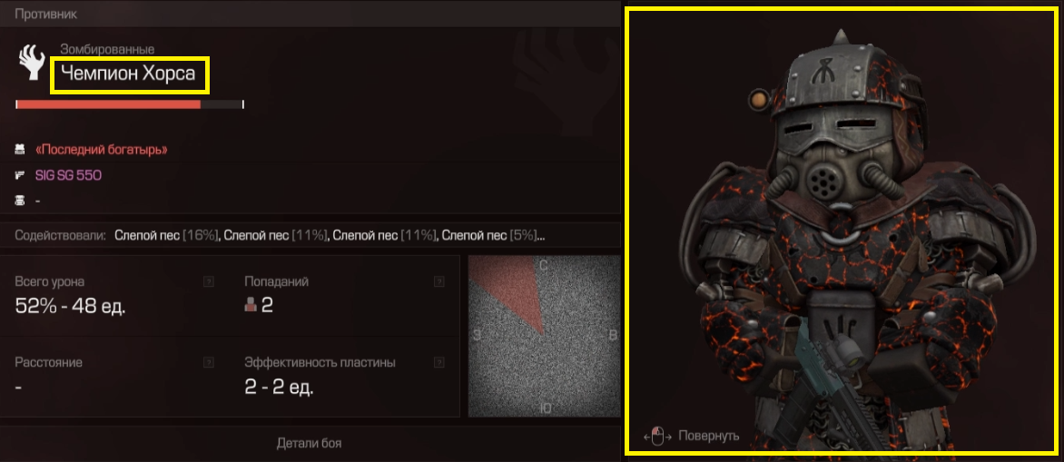Click the empty equipment slot icon beside the dash
This screenshot has width=1064, height=462.
point(19,200)
